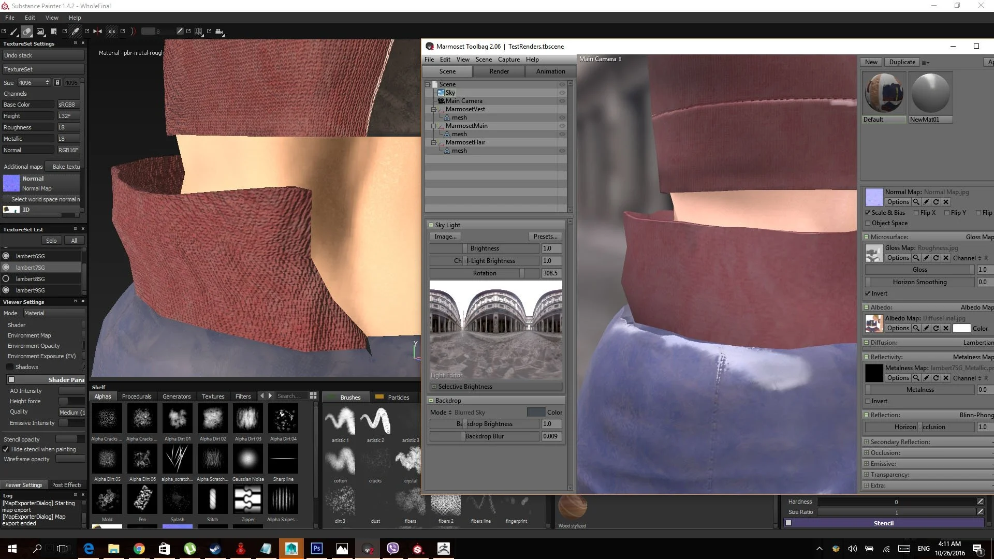
Task: Open the TextureSet Size 4096 dropdown
Action: coord(34,82)
